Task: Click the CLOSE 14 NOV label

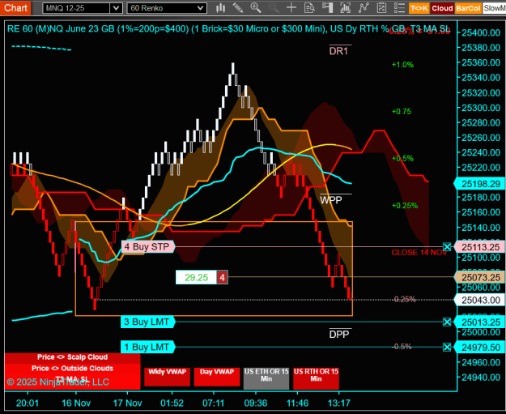Action: point(419,253)
